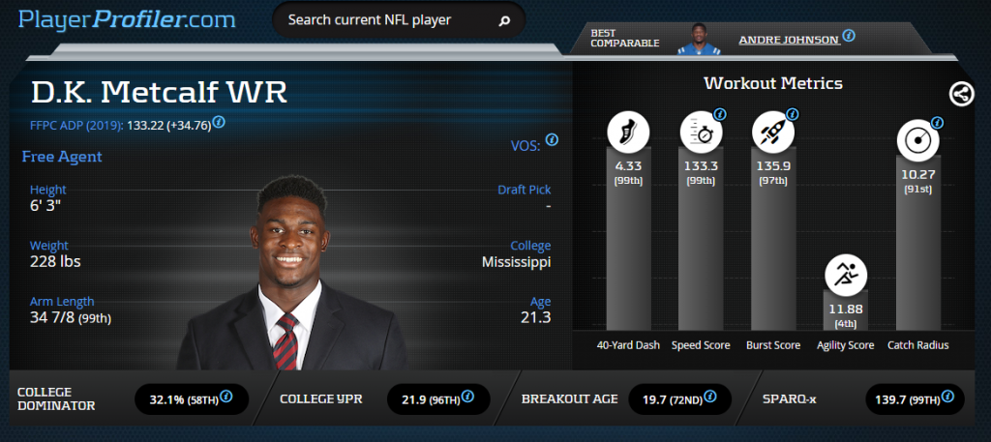Click the Agility Score runner icon
Image resolution: width=991 pixels, height=442 pixels.
pyautogui.click(x=846, y=276)
